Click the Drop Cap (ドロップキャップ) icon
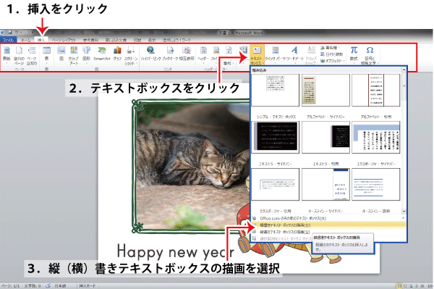Viewport: 434px width, 289px height. click(x=311, y=50)
